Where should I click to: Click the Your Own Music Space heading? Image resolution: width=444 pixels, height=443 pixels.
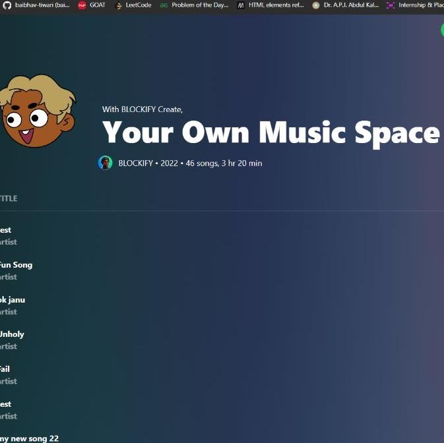(x=270, y=132)
